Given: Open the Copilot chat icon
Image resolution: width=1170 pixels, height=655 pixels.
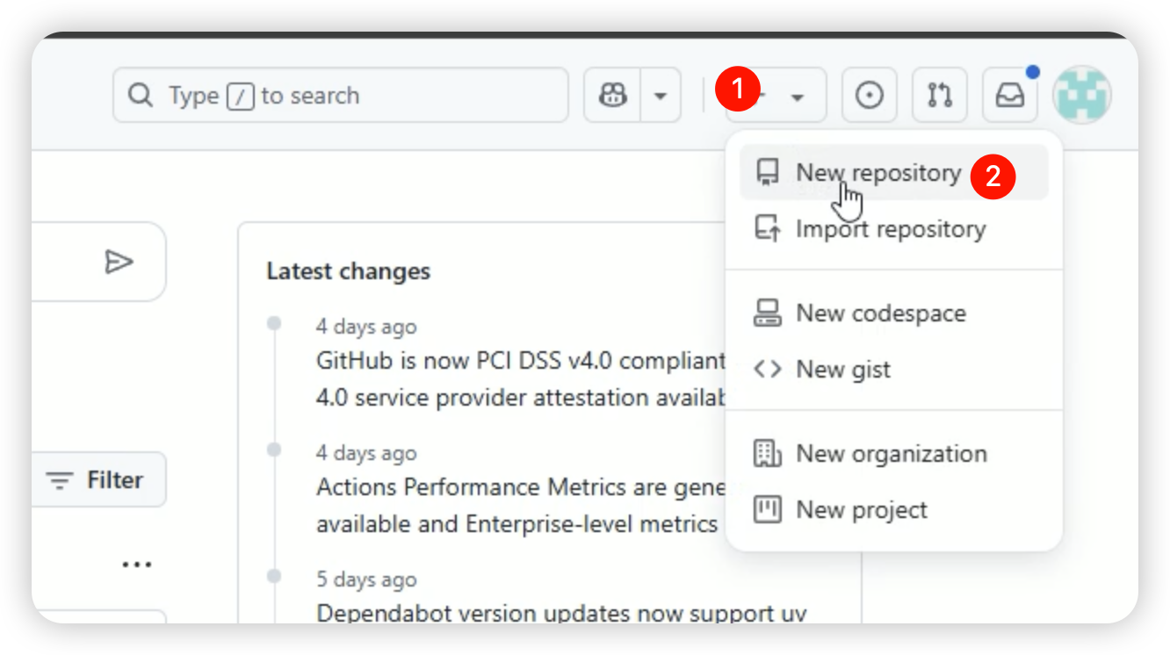Looking at the screenshot, I should click(x=613, y=95).
